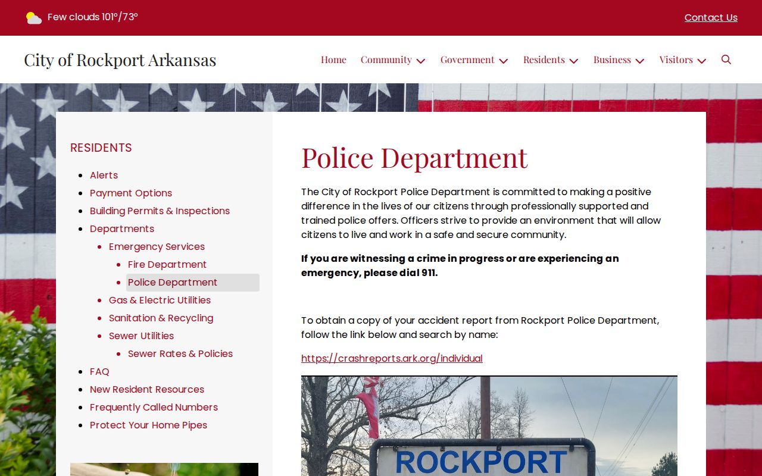Open the FAQ sidebar link
The image size is (762, 476).
(99, 371)
